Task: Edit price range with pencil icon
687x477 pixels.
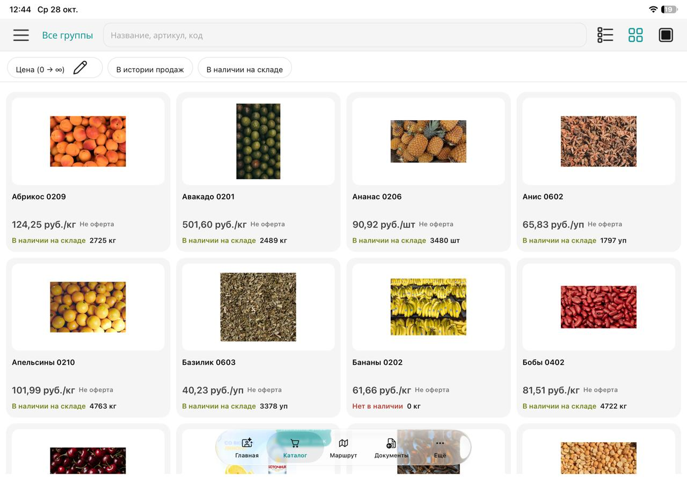Action: [x=80, y=68]
